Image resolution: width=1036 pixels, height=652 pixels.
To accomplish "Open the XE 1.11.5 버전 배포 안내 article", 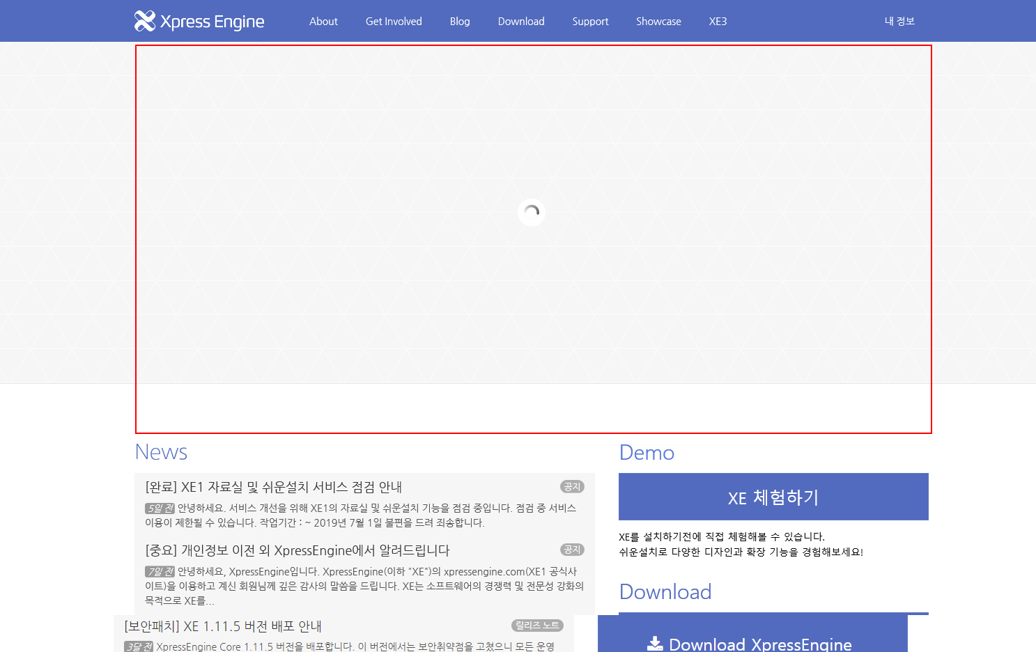I will (x=222, y=626).
